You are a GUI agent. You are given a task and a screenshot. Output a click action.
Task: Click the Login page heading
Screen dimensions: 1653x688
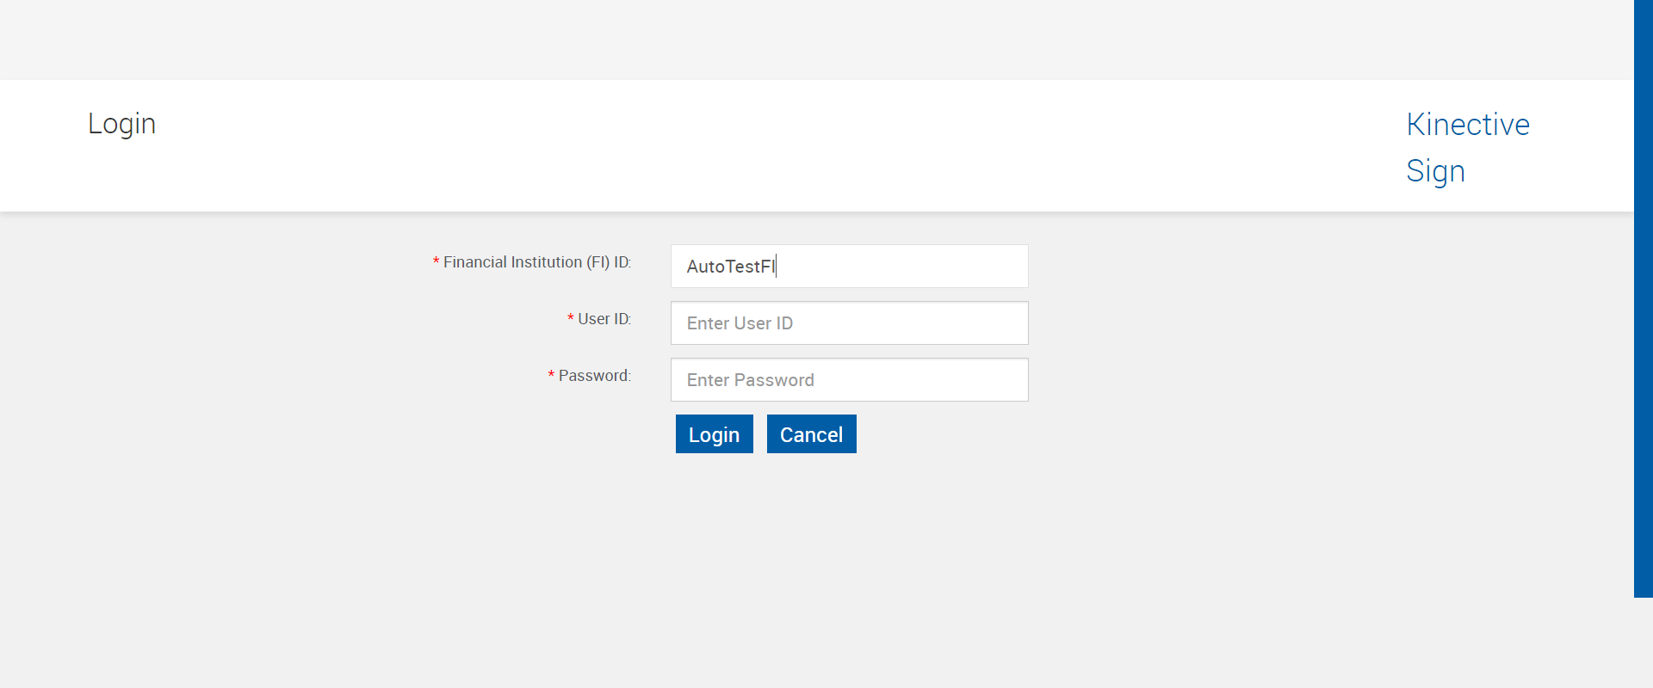[121, 124]
